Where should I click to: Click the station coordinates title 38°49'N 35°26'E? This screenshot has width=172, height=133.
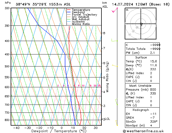pyautogui.click(x=31, y=4)
